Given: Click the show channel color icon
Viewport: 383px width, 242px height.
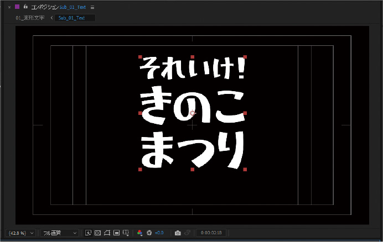Looking at the screenshot, I should [x=139, y=233].
